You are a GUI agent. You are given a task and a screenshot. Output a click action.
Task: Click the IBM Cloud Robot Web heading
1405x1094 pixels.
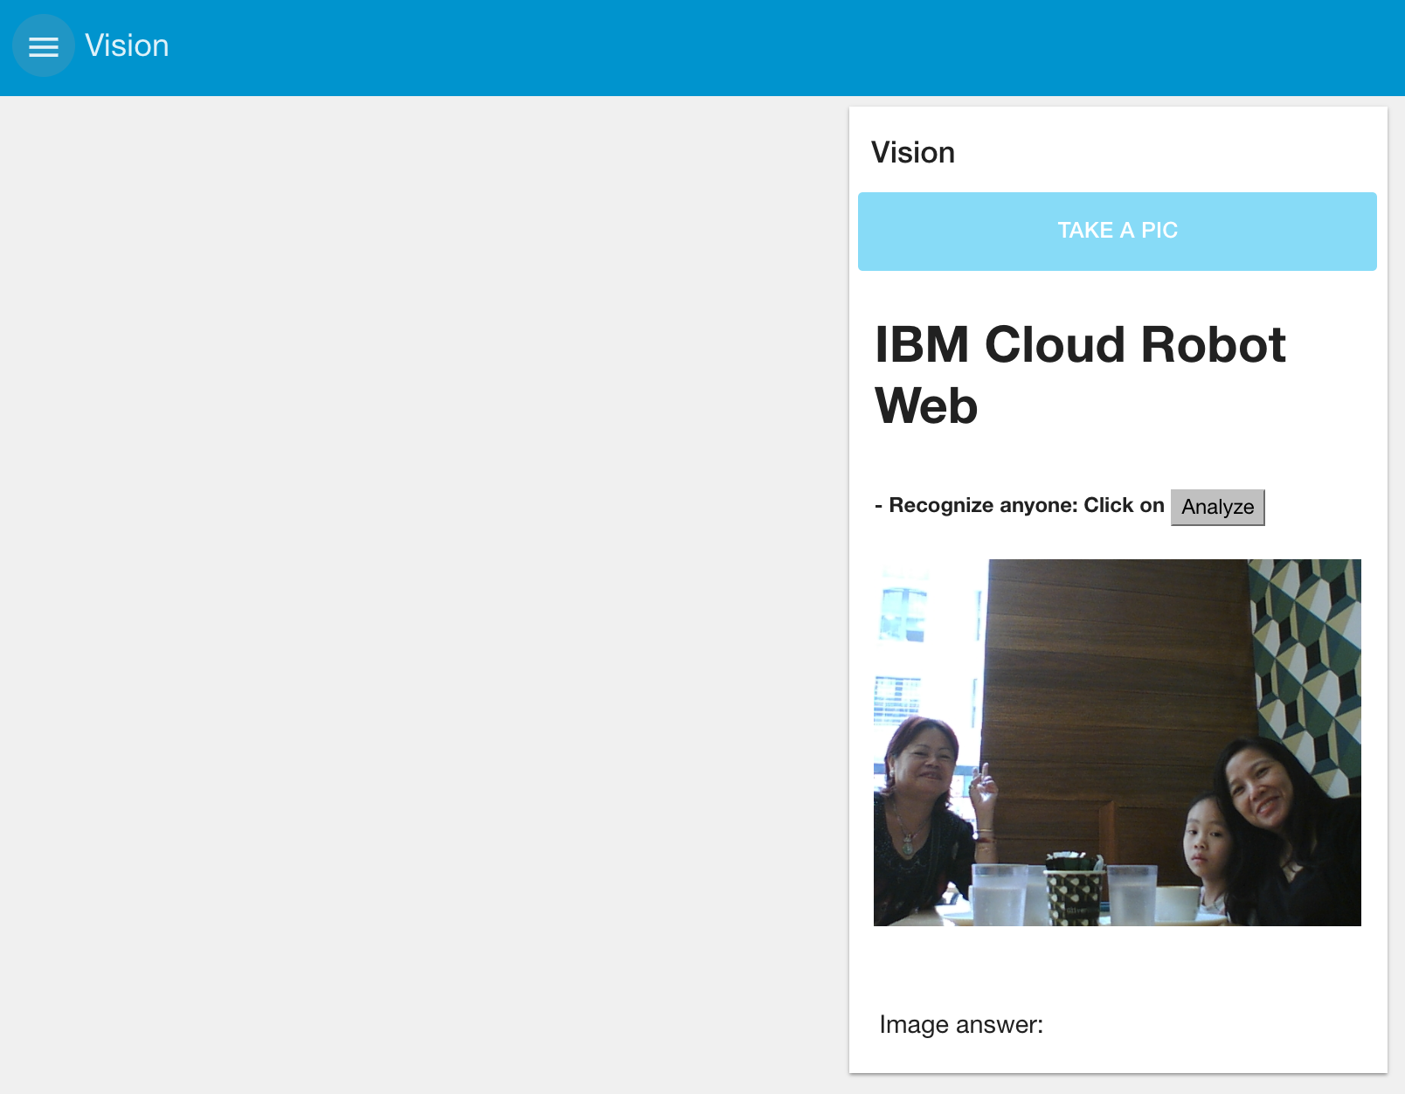click(x=1080, y=375)
